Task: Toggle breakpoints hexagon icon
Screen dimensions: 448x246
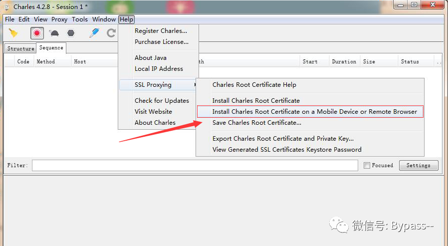Action: [x=70, y=33]
